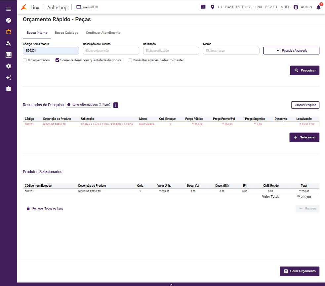Click the compass navigation icon in sidebar
Image resolution: width=325 pixels, height=286 pixels.
pos(9,20)
